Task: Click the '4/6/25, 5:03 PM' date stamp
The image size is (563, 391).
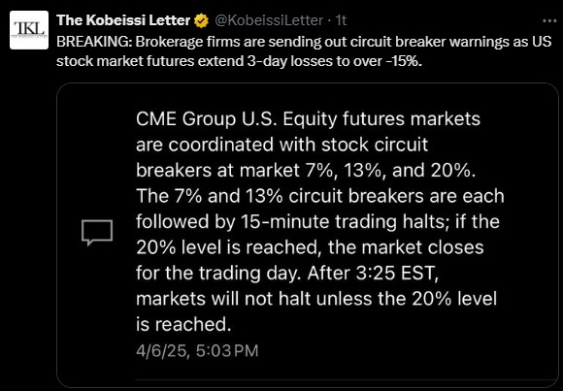Action: tap(197, 351)
